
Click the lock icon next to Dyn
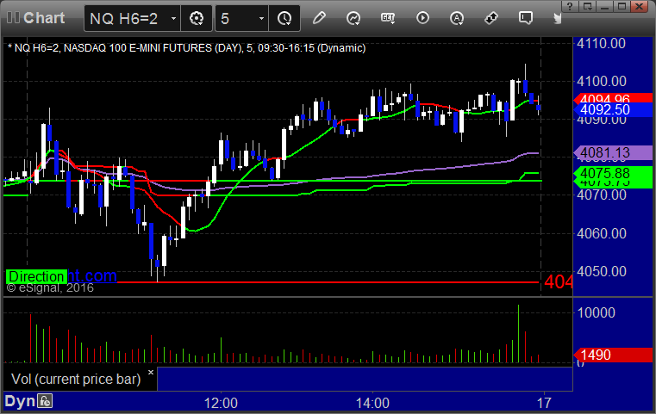pyautogui.click(x=45, y=401)
